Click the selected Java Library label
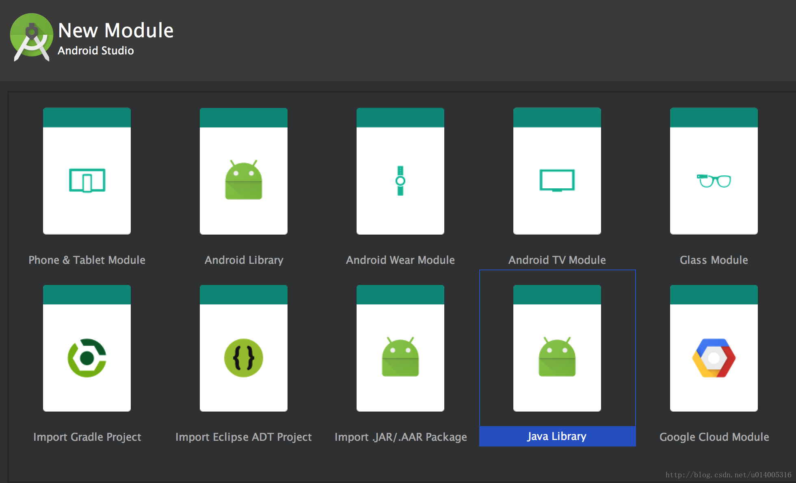796x483 pixels. tap(557, 436)
